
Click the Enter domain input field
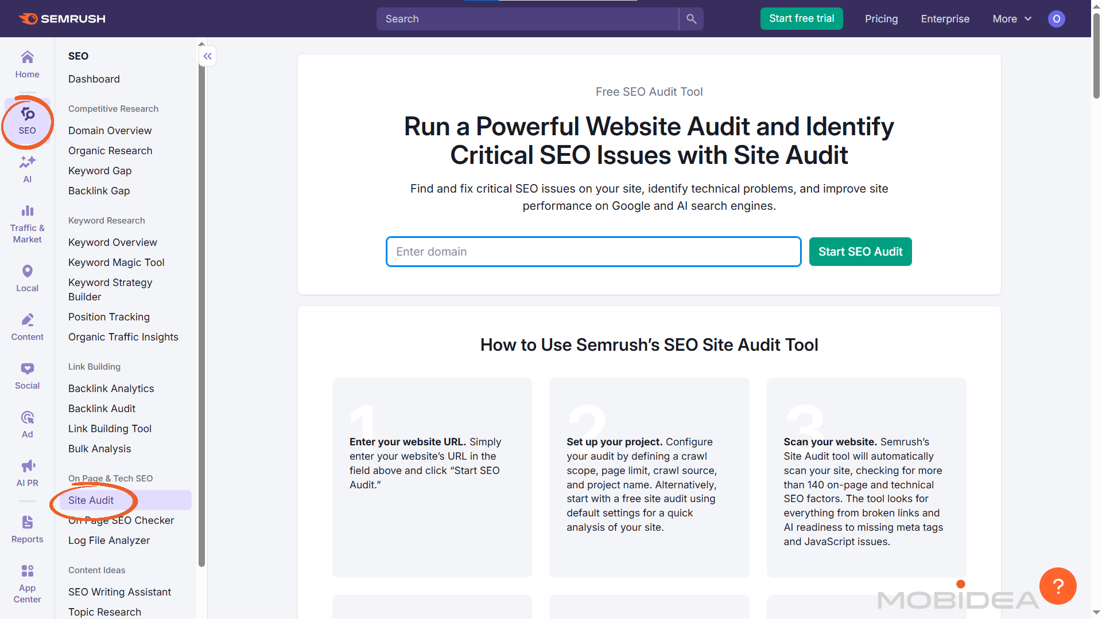tap(593, 251)
